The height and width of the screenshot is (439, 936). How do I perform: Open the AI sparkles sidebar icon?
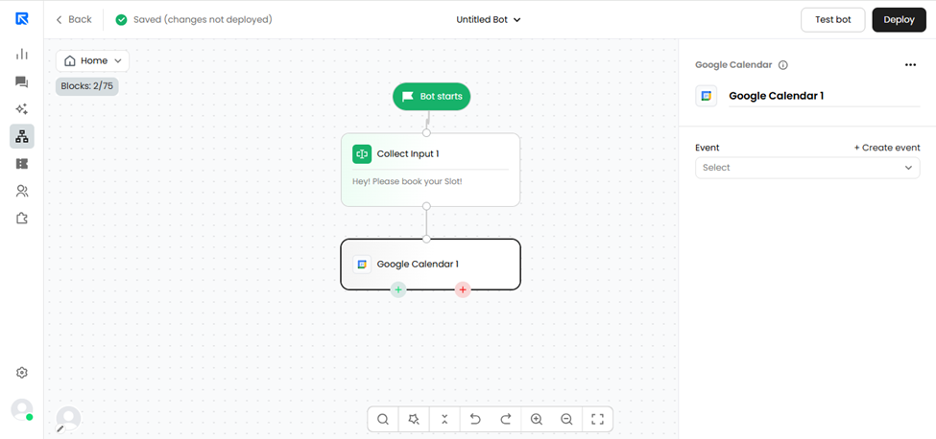[x=22, y=109]
